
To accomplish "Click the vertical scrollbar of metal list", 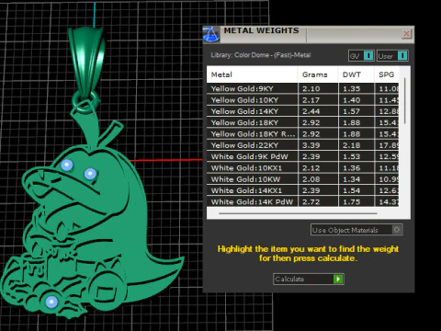I will click(405, 101).
